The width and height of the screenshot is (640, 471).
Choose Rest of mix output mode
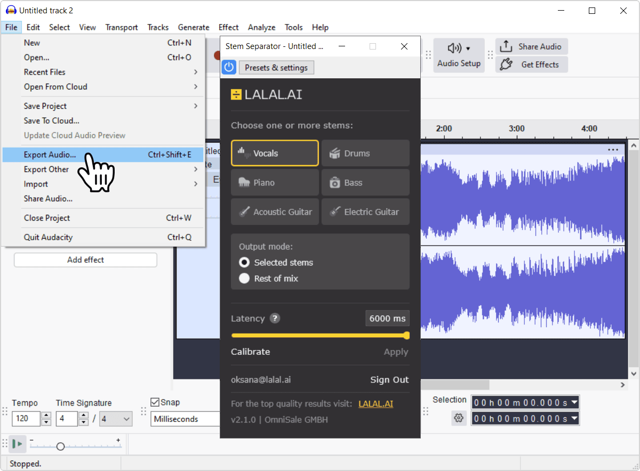(x=244, y=278)
